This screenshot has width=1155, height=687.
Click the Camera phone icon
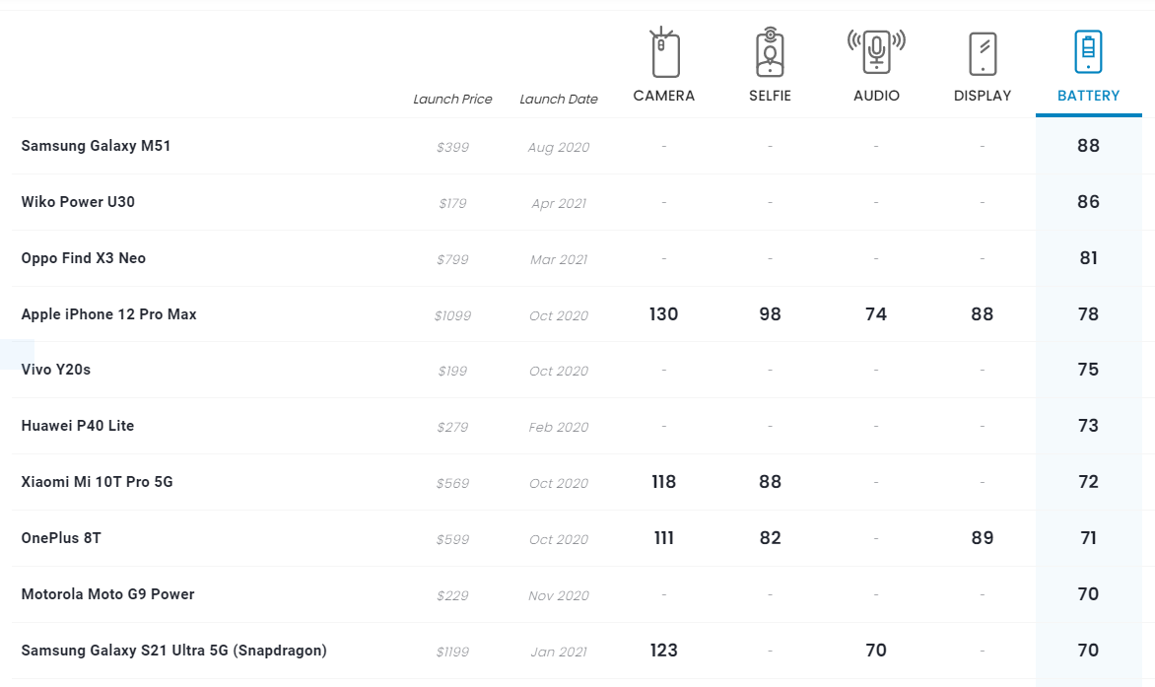point(664,53)
